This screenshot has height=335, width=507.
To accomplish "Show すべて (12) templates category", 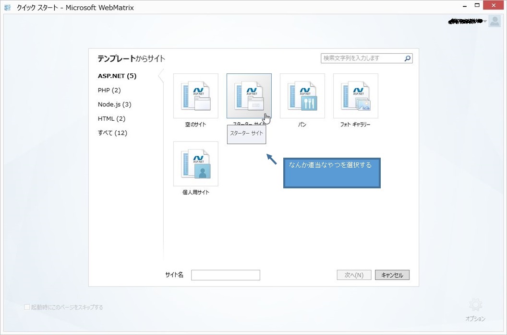I will coord(112,133).
